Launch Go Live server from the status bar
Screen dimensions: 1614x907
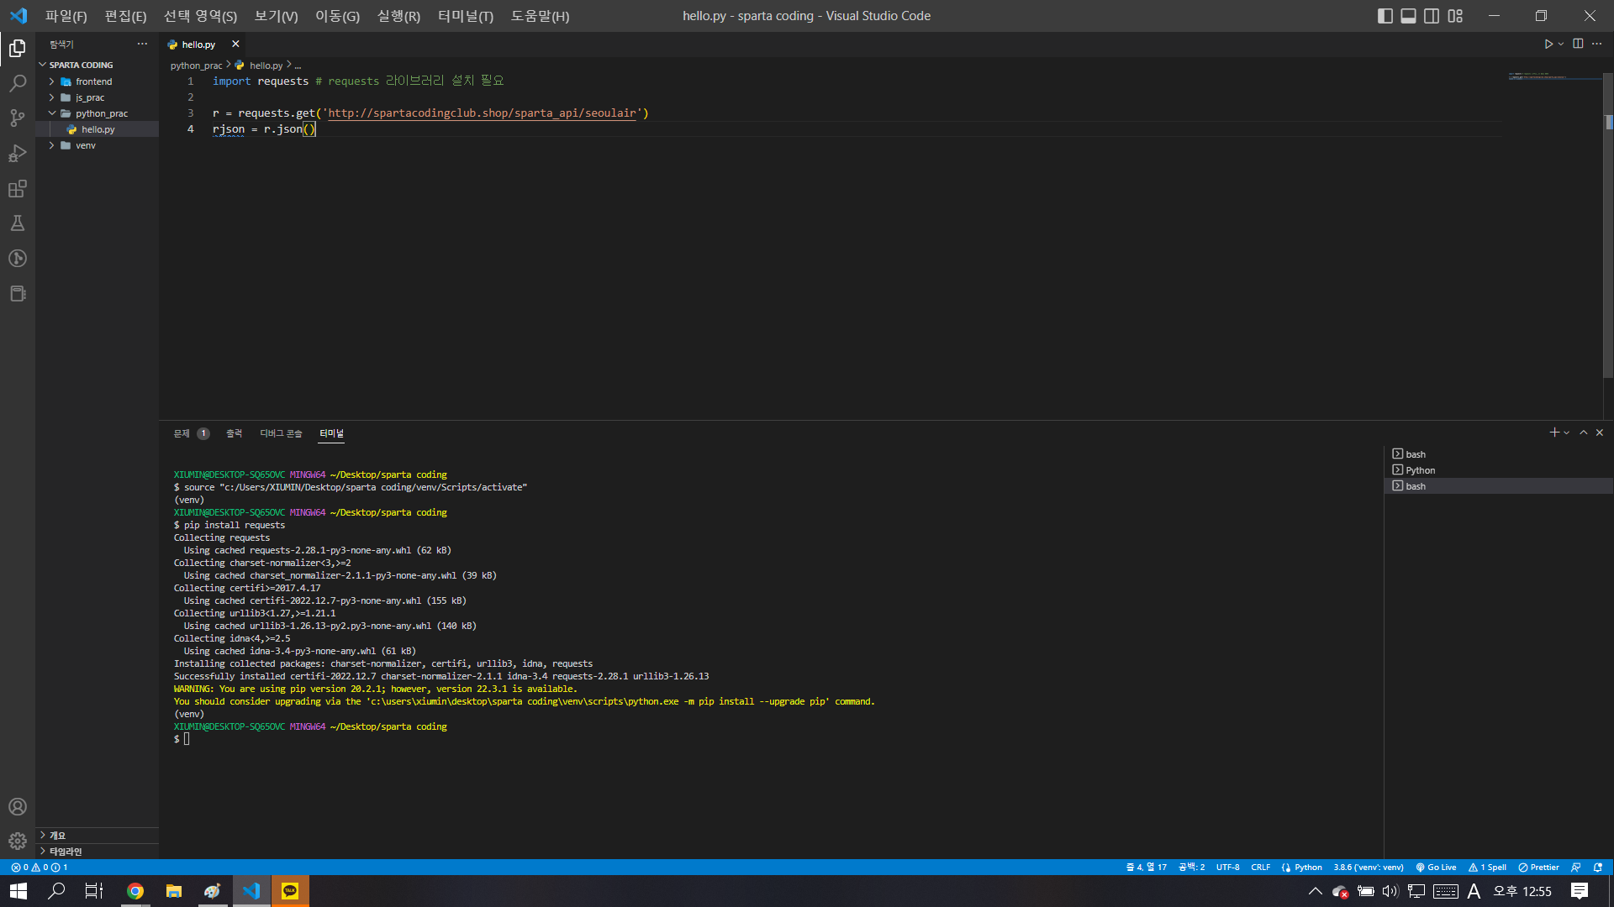click(1436, 868)
